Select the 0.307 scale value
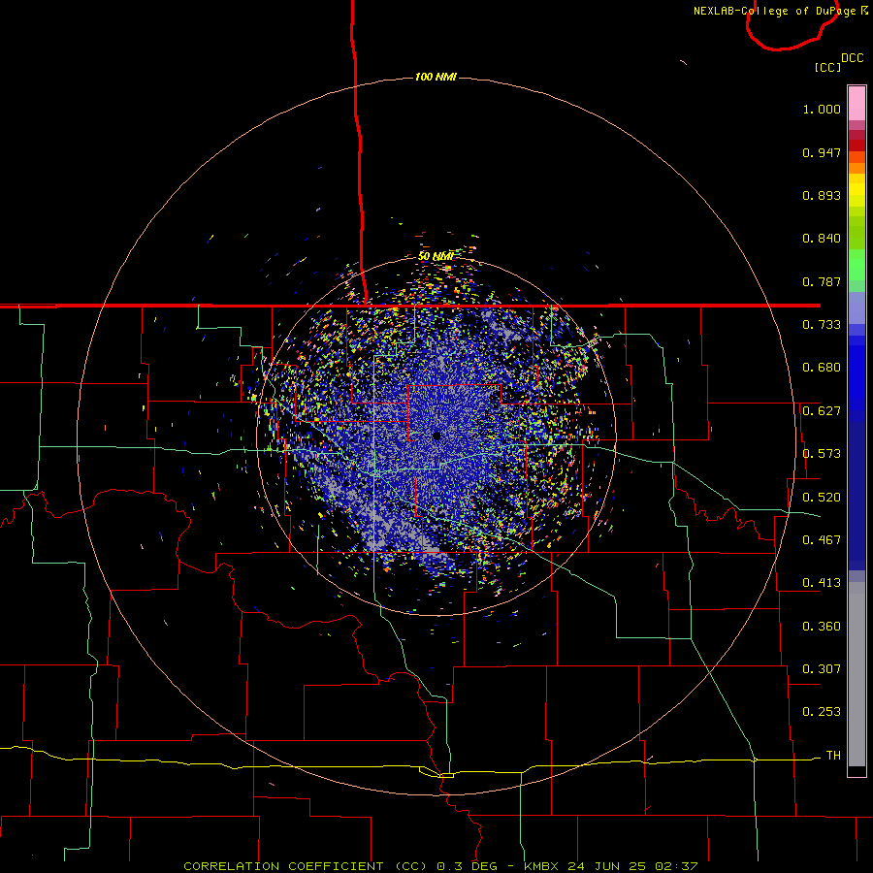873x873 pixels. [822, 669]
